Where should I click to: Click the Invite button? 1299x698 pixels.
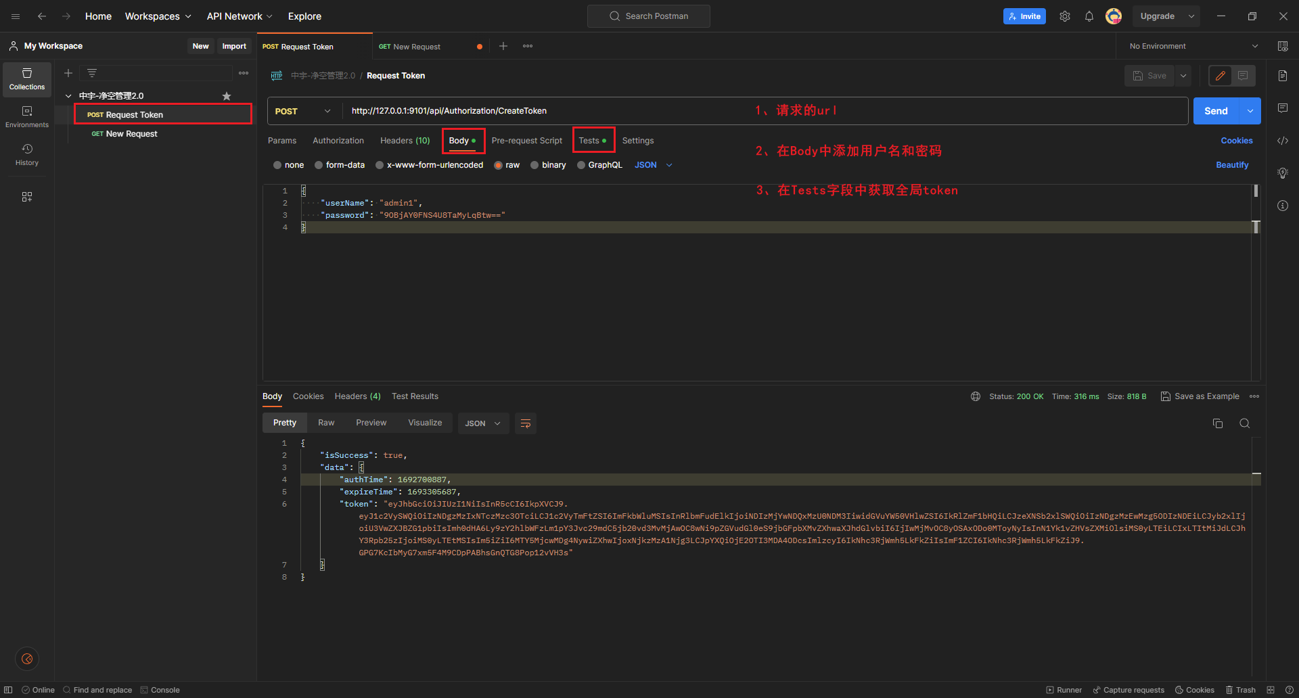click(1024, 16)
